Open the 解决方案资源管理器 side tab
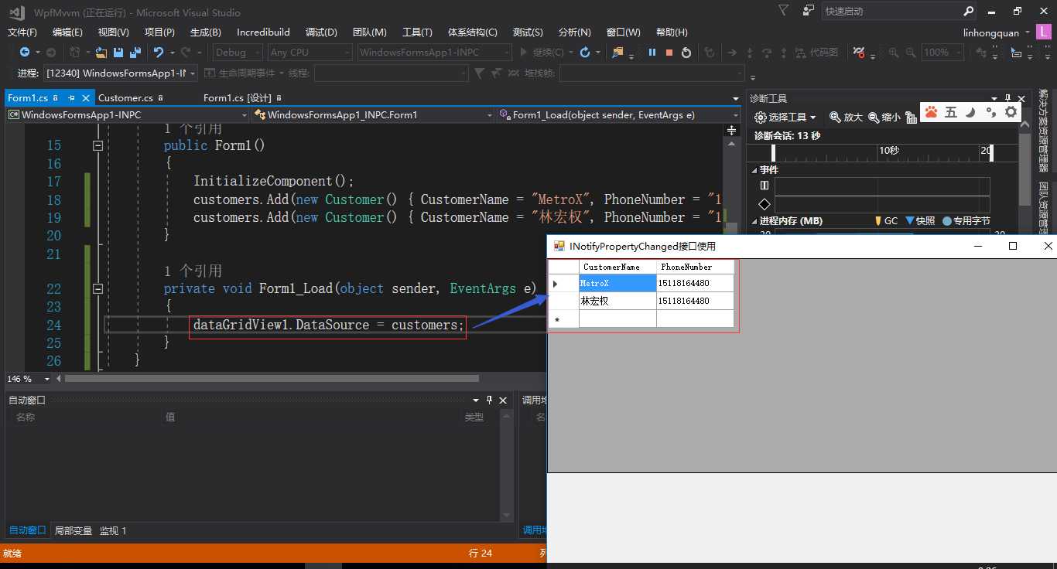 pos(1043,130)
